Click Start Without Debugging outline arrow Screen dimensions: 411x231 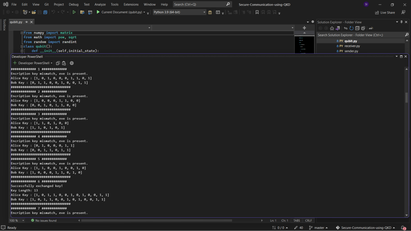point(74,12)
